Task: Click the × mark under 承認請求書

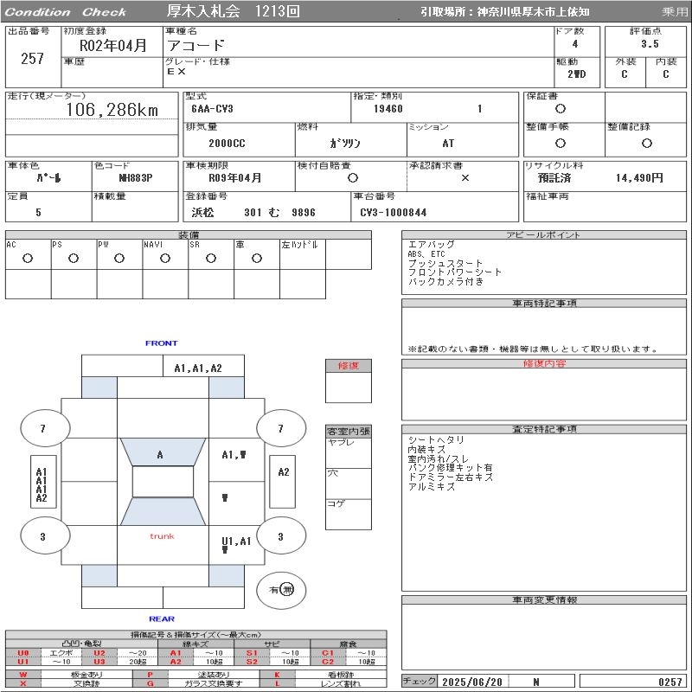Action: coord(465,178)
